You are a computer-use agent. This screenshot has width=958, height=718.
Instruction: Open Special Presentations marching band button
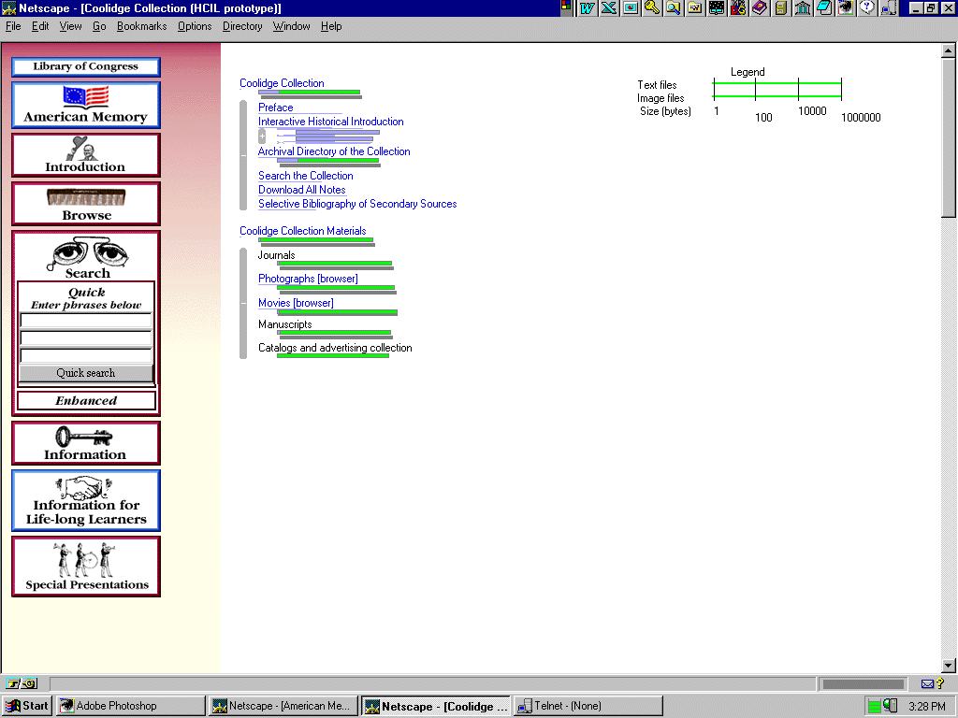86,566
